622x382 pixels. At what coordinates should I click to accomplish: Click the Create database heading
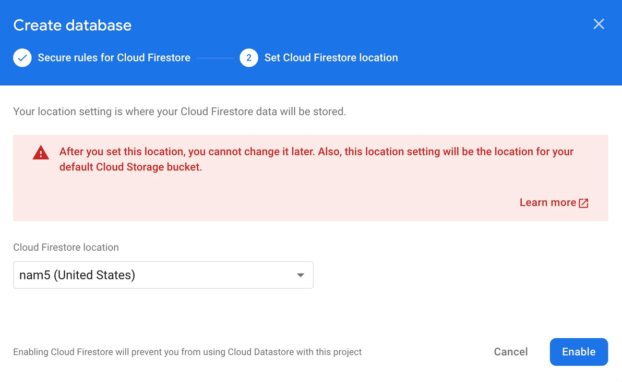(73, 25)
